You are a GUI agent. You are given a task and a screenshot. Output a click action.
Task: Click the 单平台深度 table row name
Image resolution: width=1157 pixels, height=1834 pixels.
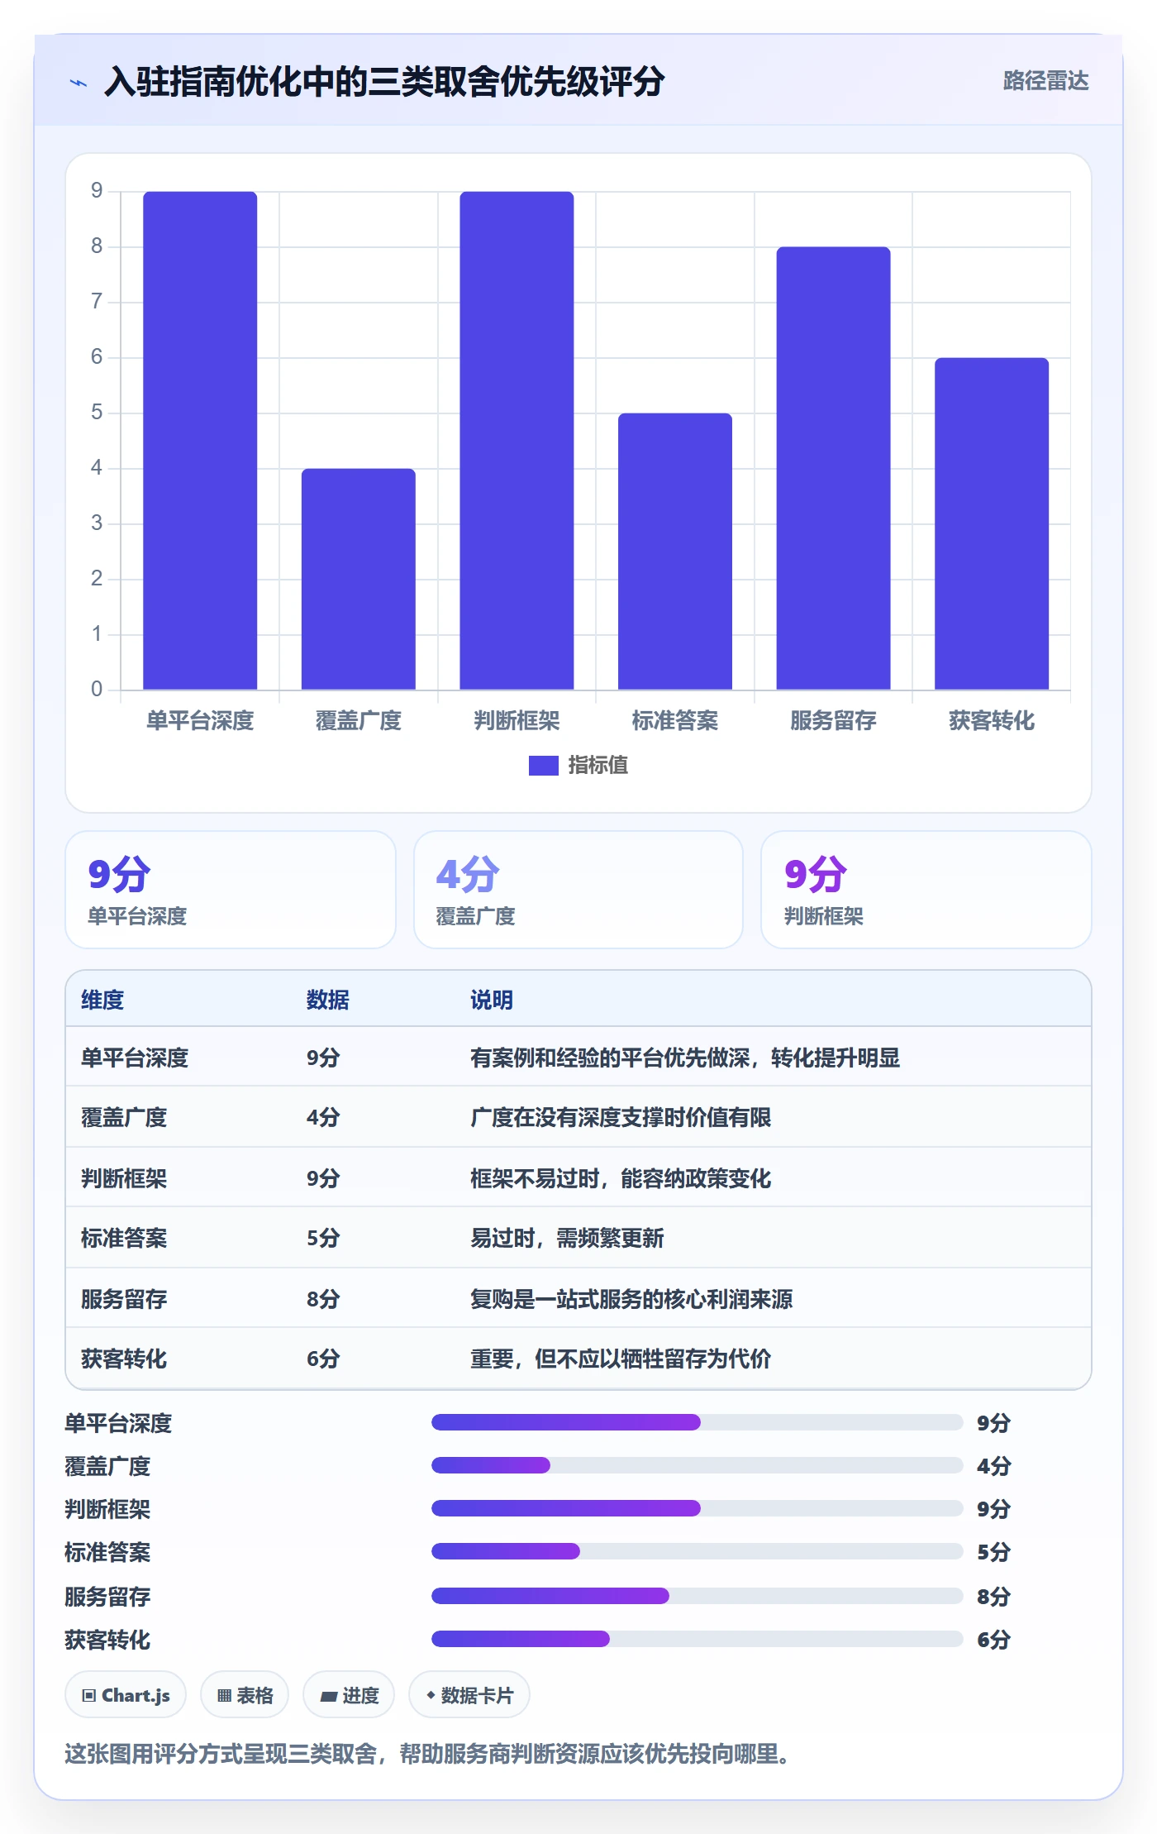[135, 1058]
